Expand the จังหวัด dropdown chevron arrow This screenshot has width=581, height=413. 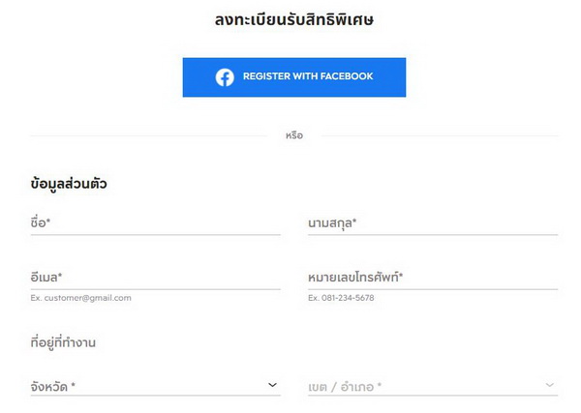tap(273, 385)
